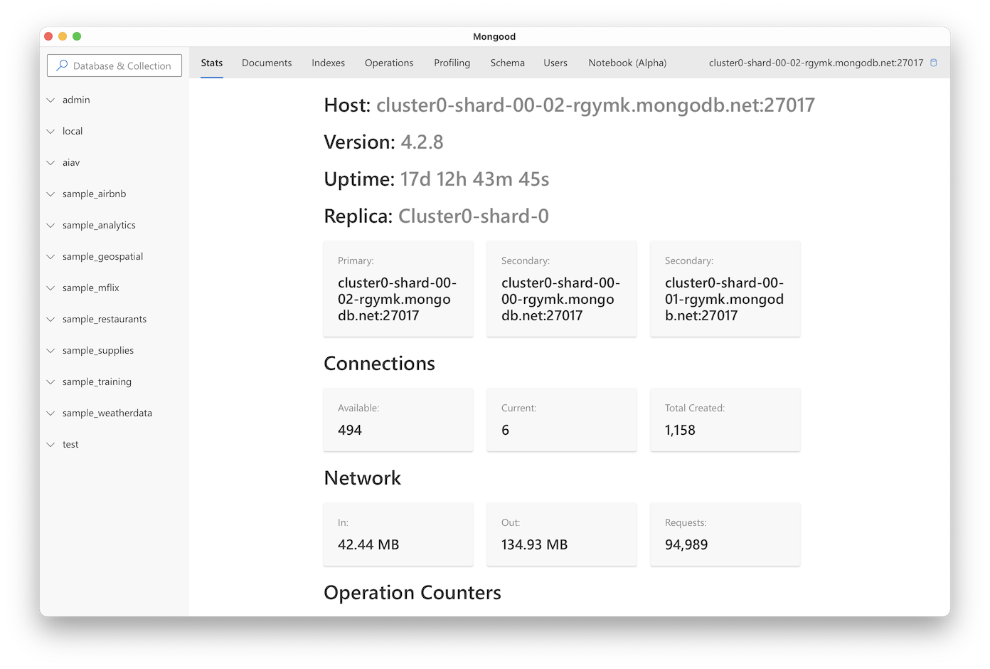Click the Current connections card showing 6
Viewport: 990px width, 669px height.
[562, 420]
